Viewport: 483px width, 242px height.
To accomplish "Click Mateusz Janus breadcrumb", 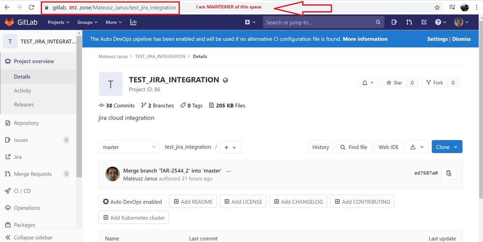I will [113, 56].
